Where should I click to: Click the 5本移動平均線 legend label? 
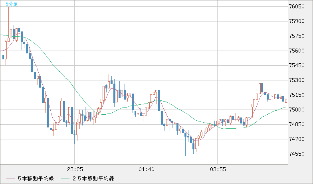coord(36,178)
